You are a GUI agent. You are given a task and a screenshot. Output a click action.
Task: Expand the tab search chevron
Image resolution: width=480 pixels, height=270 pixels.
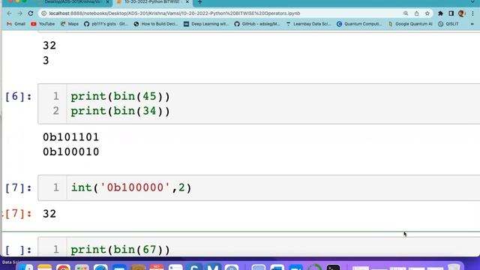473,1
